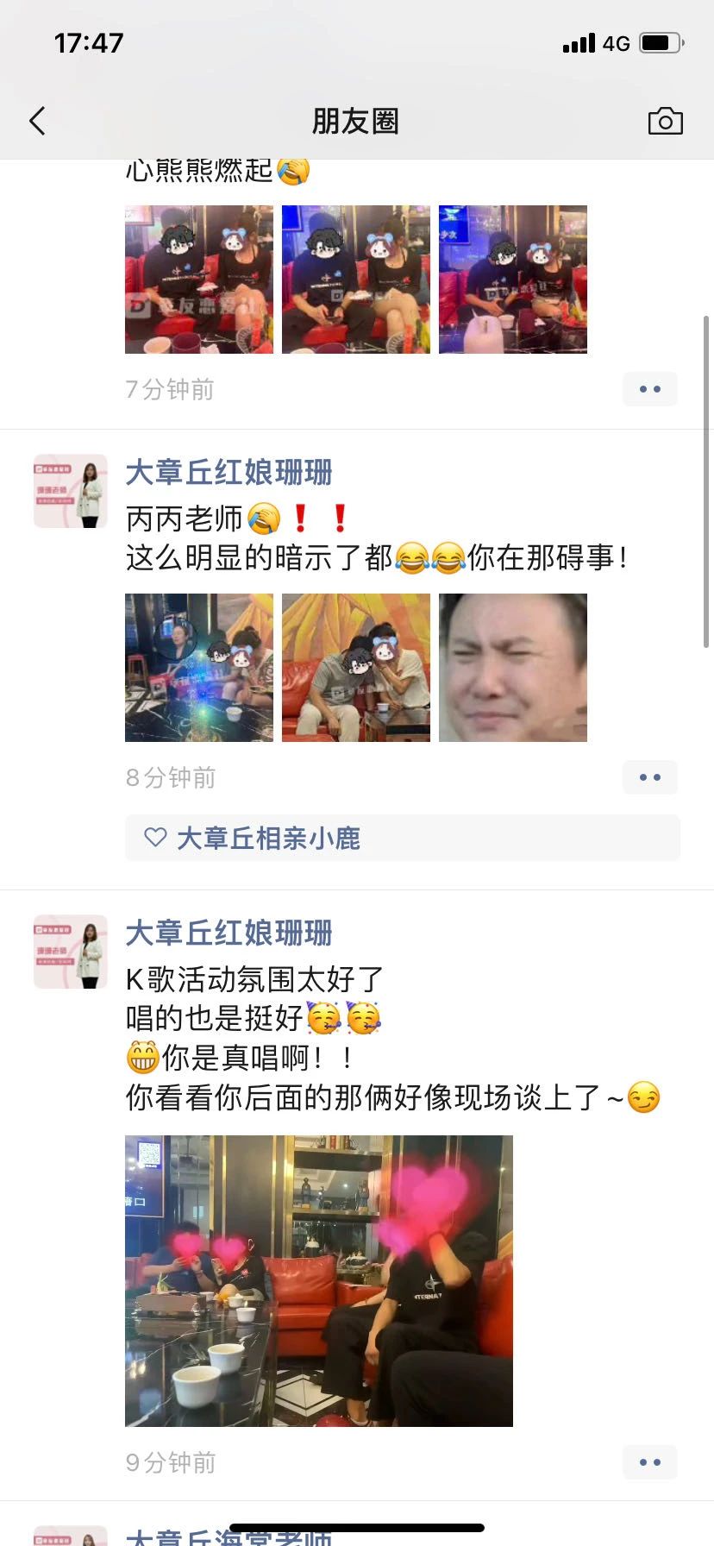Open liker 大章丘相亲小鹿 profile
This screenshot has height=1546, width=714.
pos(268,838)
